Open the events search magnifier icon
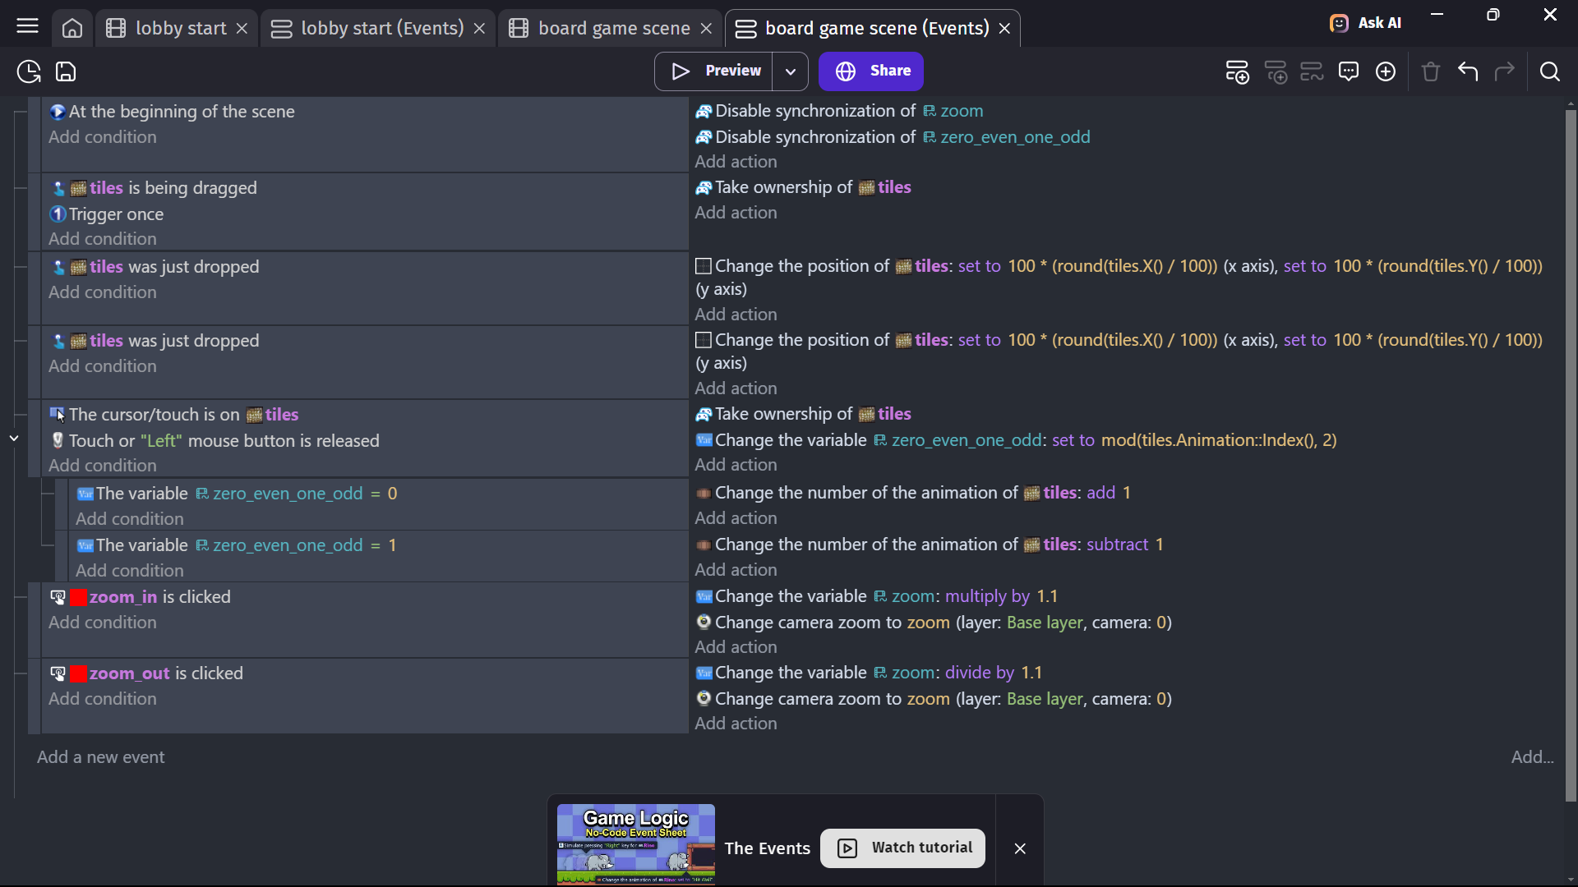The width and height of the screenshot is (1578, 887). pyautogui.click(x=1550, y=71)
